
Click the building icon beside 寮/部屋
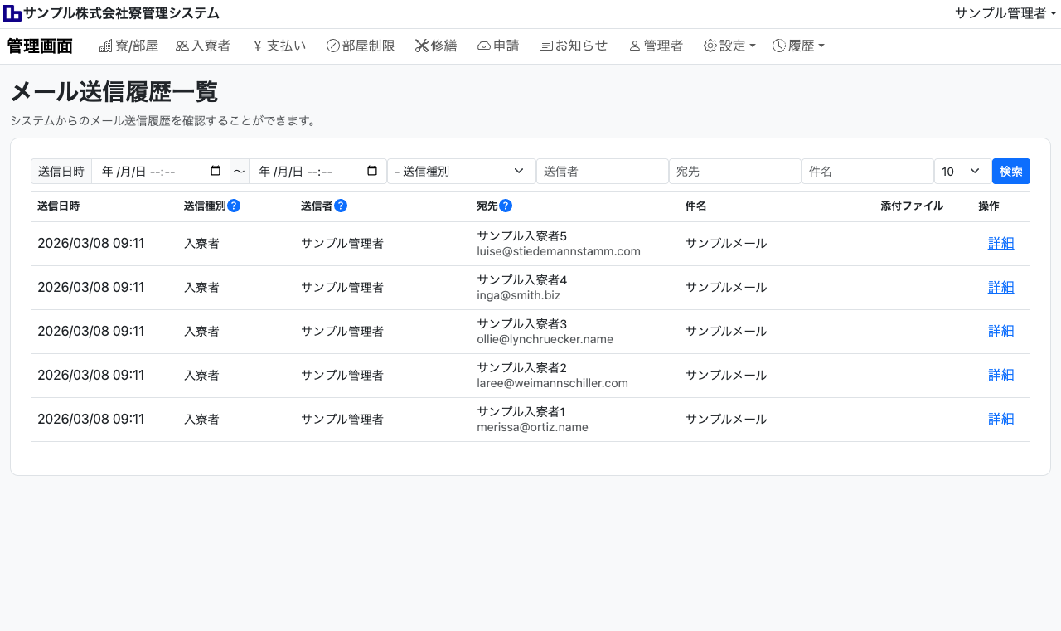(x=105, y=46)
